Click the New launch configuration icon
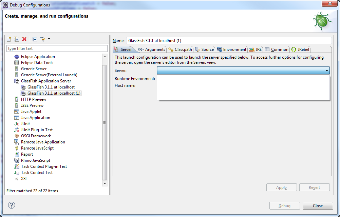This screenshot has width=340, height=217. [9, 39]
